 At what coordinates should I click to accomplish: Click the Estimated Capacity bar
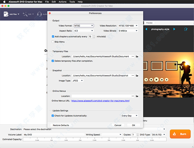[95, 139]
